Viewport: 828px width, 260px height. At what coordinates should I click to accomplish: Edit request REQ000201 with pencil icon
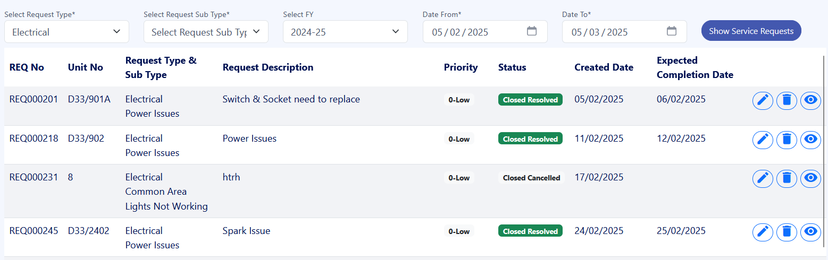(x=763, y=100)
